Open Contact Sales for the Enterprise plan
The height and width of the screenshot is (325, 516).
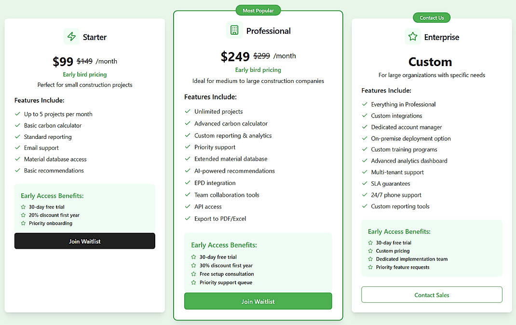431,295
